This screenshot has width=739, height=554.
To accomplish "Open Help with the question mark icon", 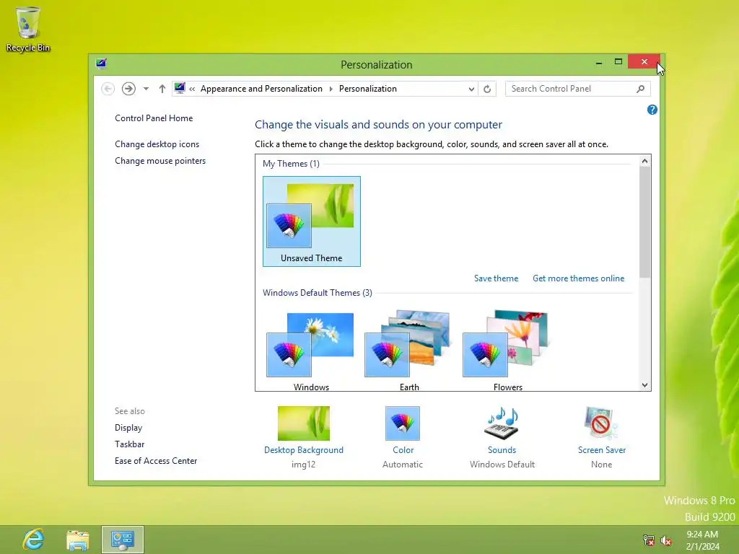I will coord(652,110).
